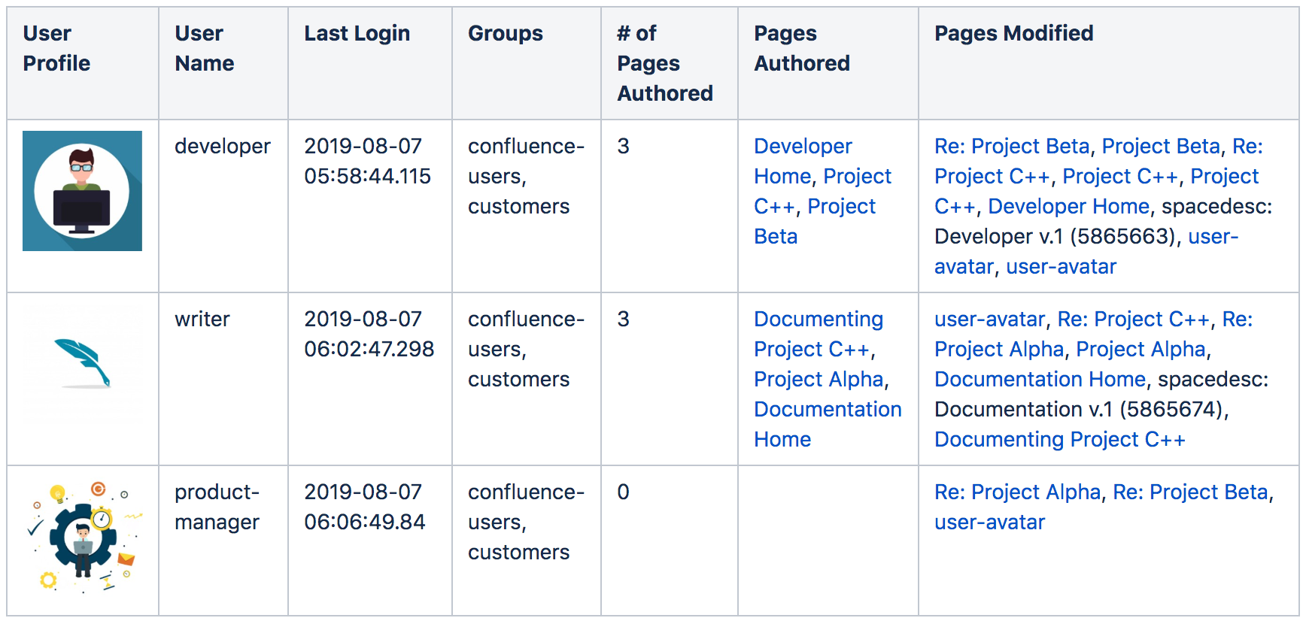Open Documenting Project C++ in writer's Pages Modified

tap(1059, 439)
